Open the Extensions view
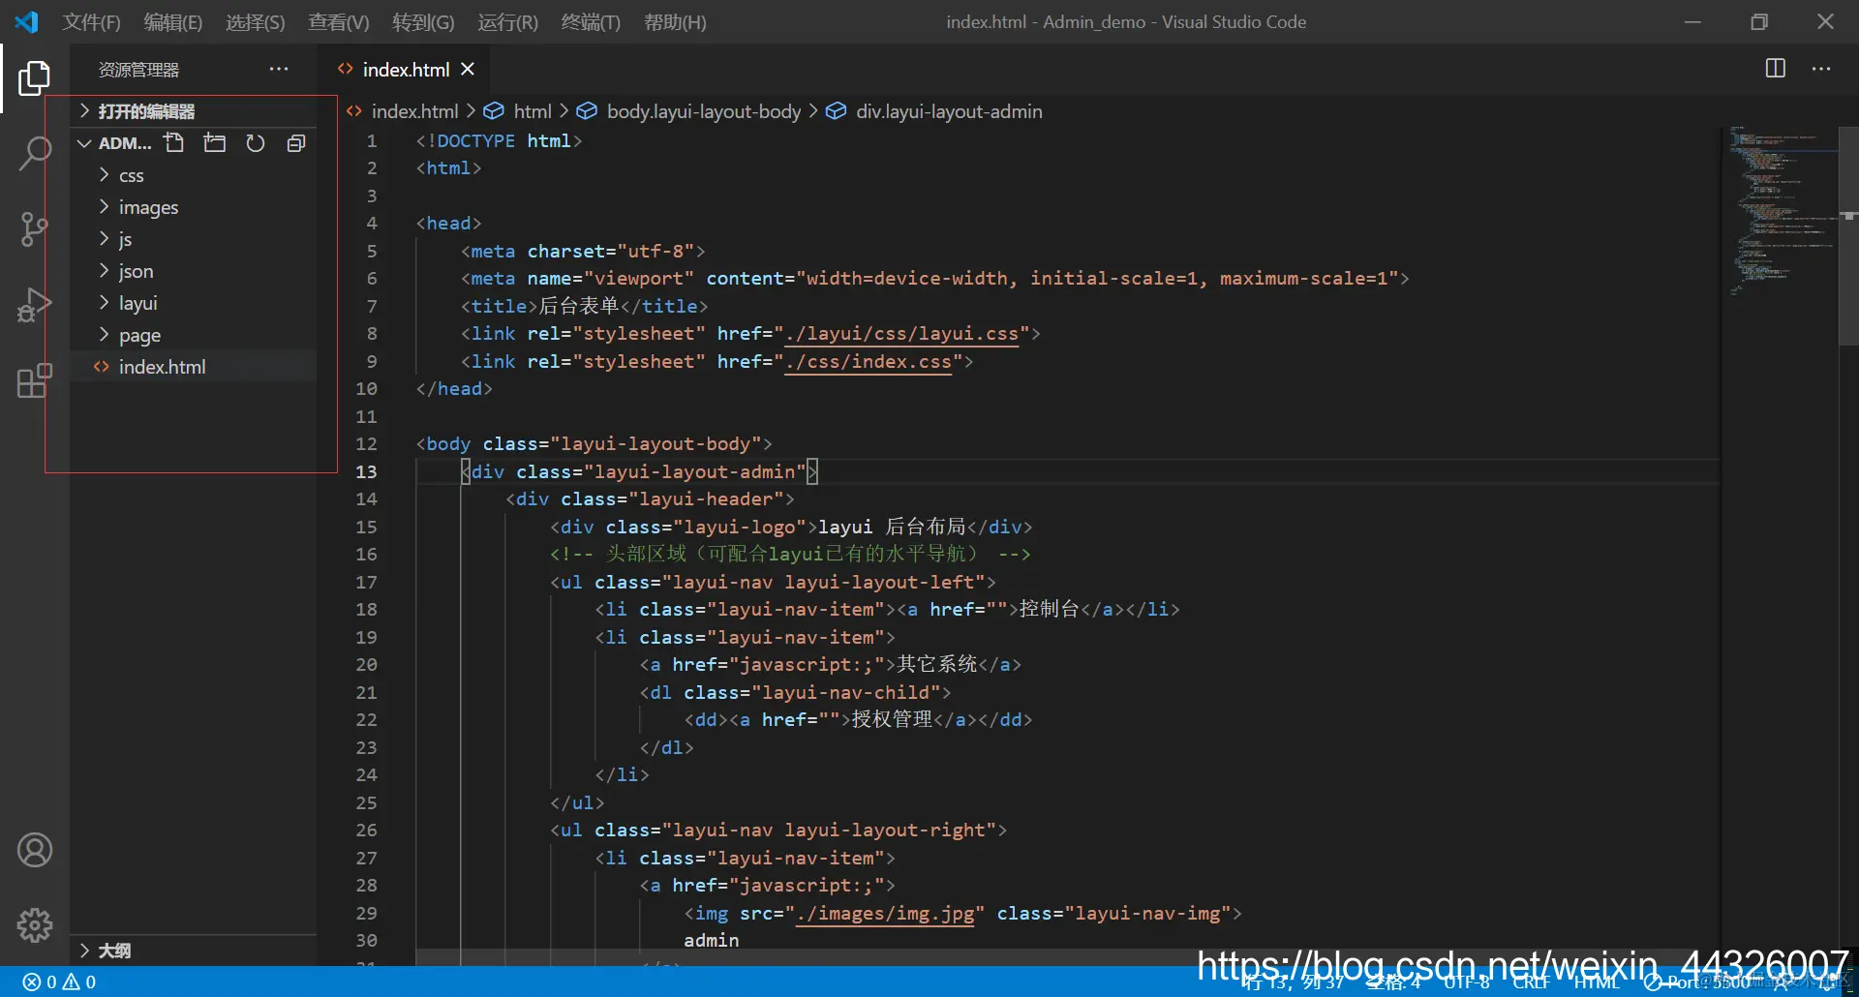This screenshot has height=997, width=1859. tap(34, 380)
